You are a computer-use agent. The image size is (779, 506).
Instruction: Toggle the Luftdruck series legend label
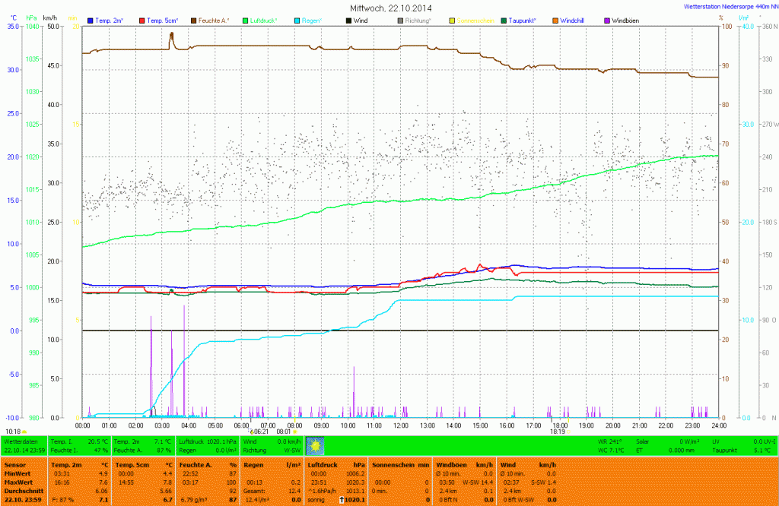[x=265, y=20]
